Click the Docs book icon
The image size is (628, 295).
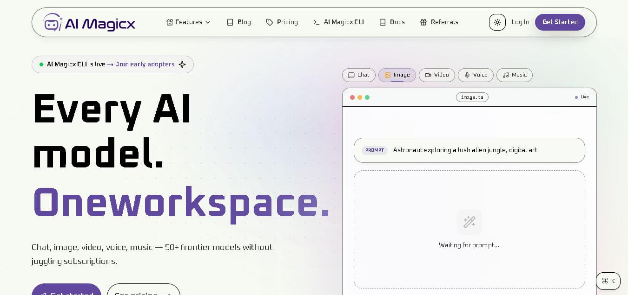383,22
